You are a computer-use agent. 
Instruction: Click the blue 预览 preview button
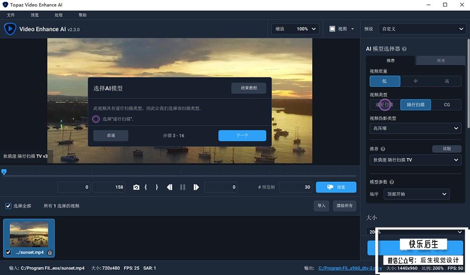pyautogui.click(x=336, y=187)
